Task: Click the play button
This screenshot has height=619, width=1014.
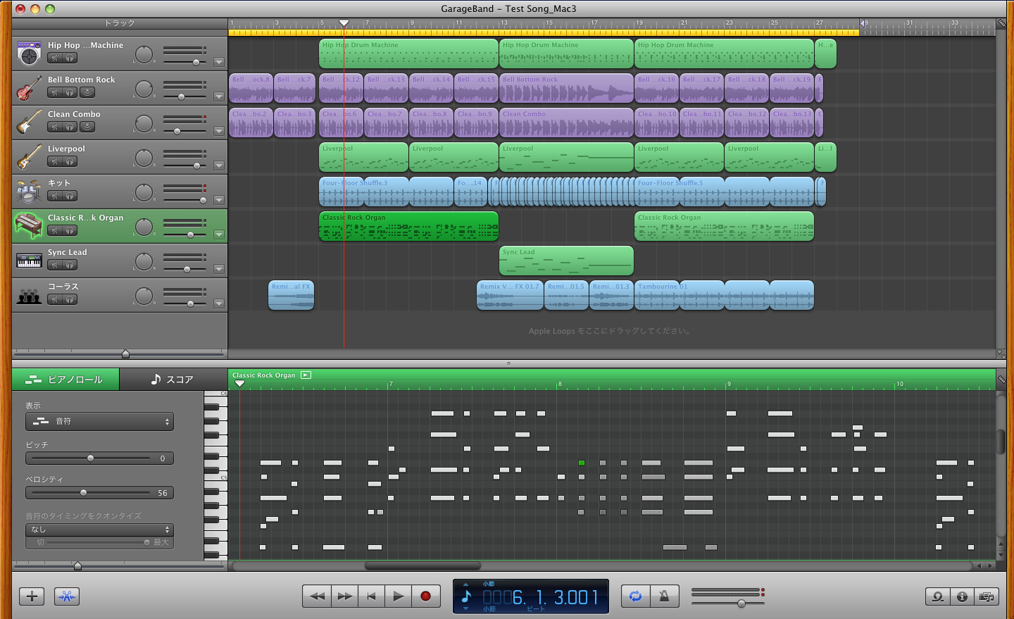Action: (398, 596)
